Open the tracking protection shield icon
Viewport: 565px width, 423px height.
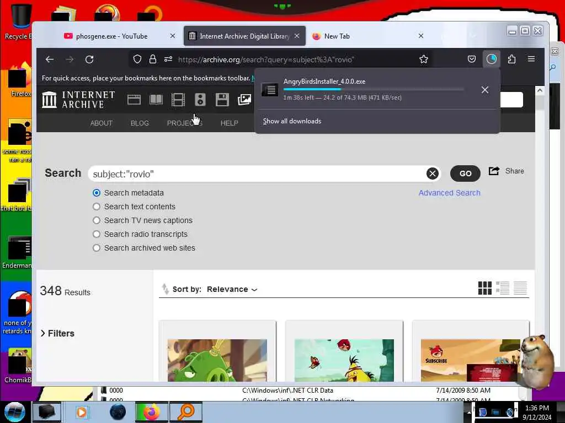[137, 59]
